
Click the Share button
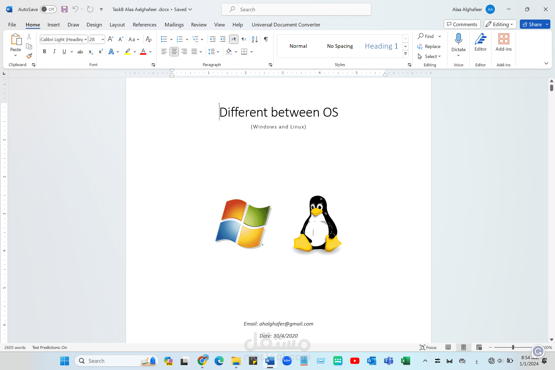(532, 24)
